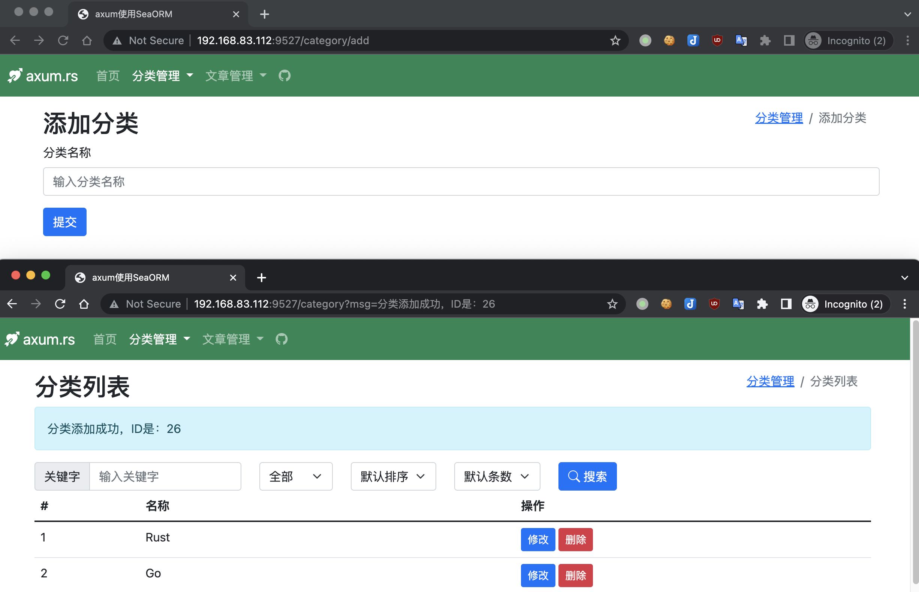Click address bar URL in top window
919x592 pixels.
pos(283,40)
